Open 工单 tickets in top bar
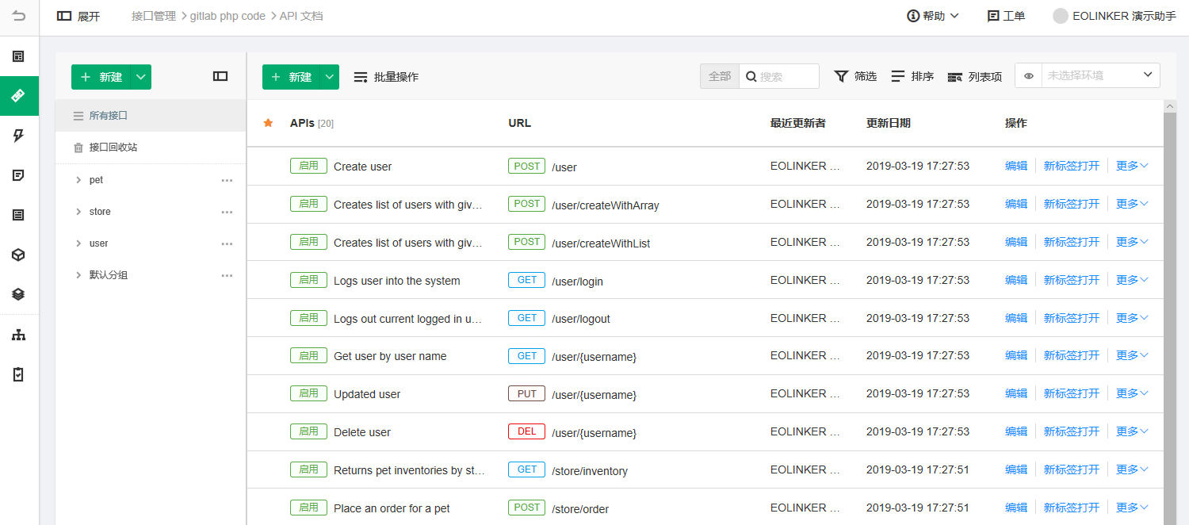 [1006, 16]
